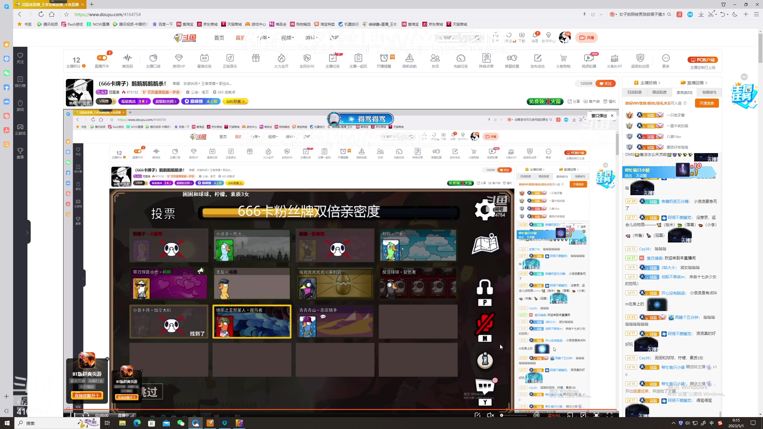Expand the V周榜 chevron badge
This screenshot has width=763, height=429.
pyautogui.click(x=114, y=101)
